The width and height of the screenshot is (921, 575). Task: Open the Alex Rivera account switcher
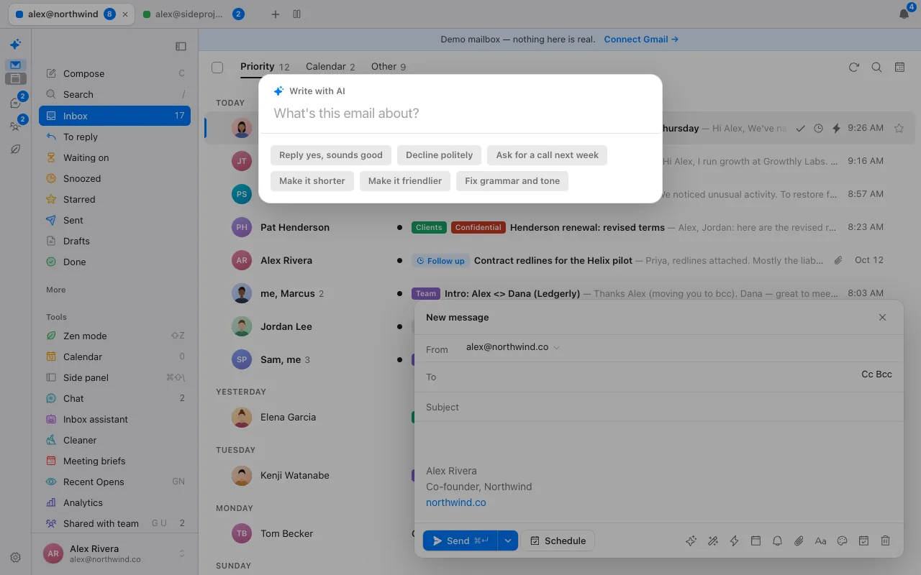click(x=115, y=553)
